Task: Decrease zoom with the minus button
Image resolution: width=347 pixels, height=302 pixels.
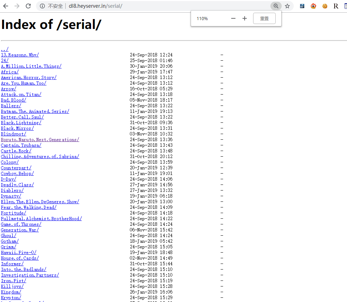Action: click(233, 18)
